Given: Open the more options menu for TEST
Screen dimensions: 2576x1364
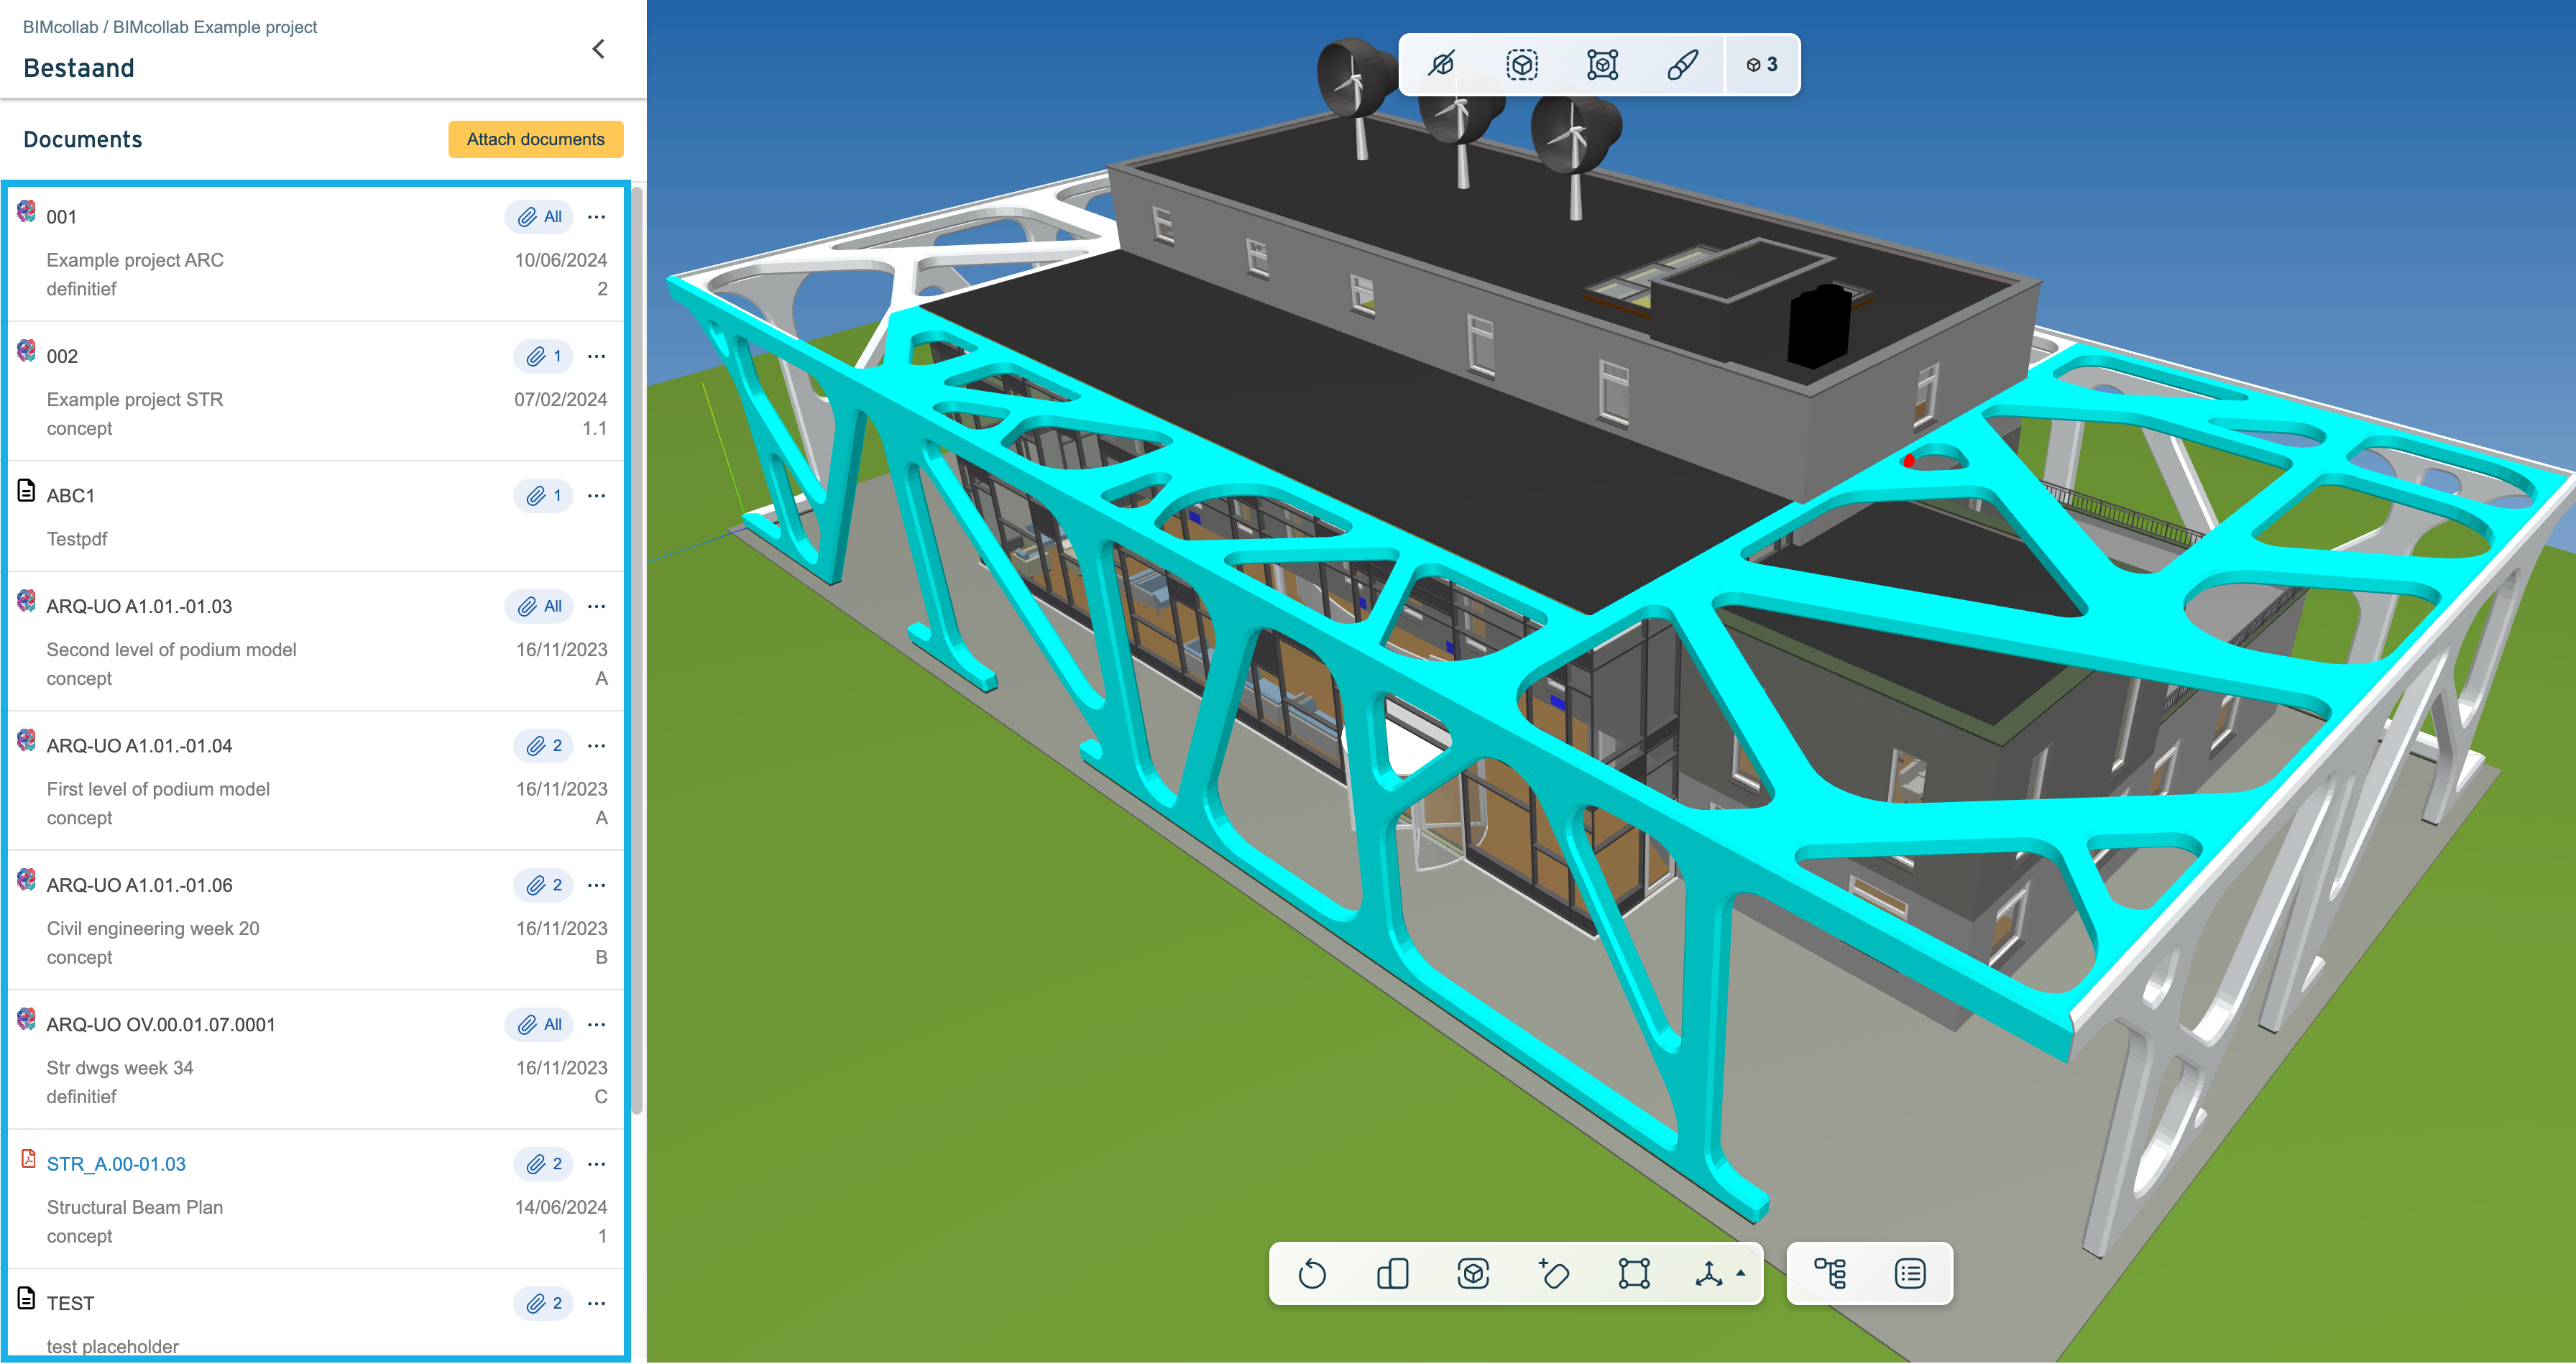Looking at the screenshot, I should pyautogui.click(x=597, y=1303).
